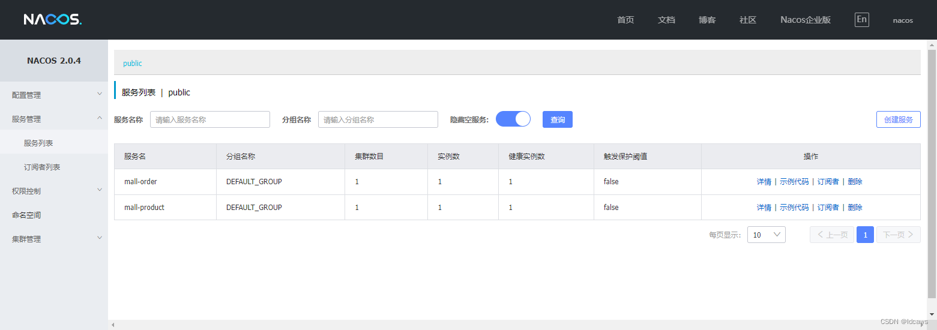937x330 pixels.
Task: Switch language with the En icon
Action: click(x=861, y=20)
